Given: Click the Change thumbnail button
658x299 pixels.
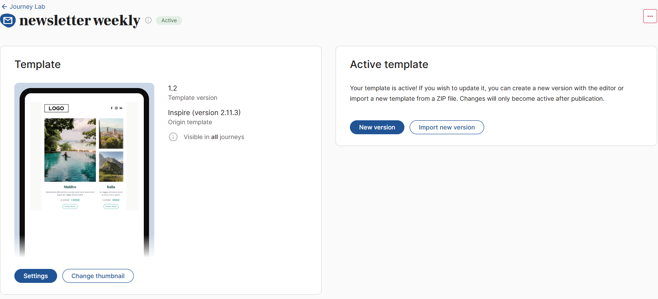Looking at the screenshot, I should (x=98, y=276).
